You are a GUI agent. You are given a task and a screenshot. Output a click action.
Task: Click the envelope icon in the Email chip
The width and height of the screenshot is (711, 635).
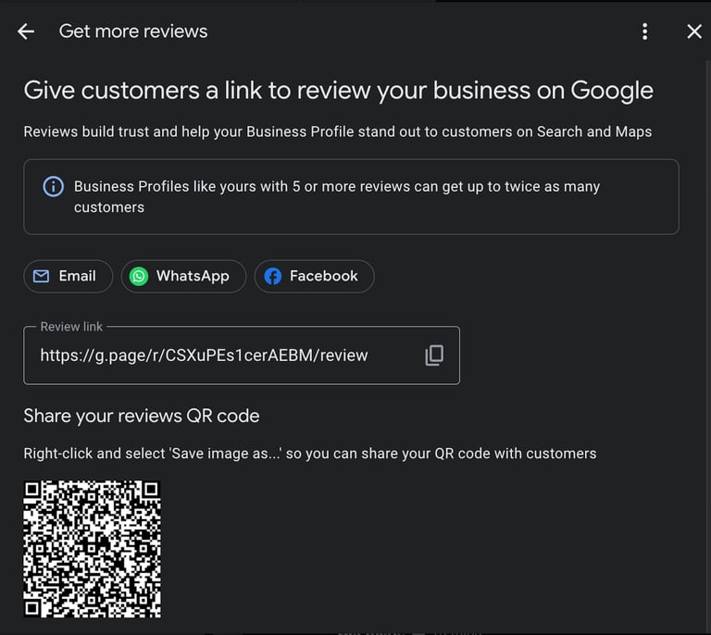pyautogui.click(x=42, y=276)
